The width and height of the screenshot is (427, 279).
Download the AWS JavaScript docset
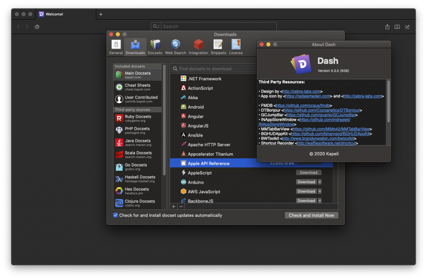click(x=306, y=192)
